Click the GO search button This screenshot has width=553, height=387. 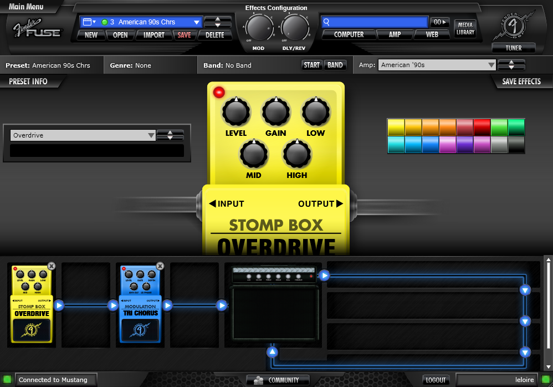pos(440,22)
